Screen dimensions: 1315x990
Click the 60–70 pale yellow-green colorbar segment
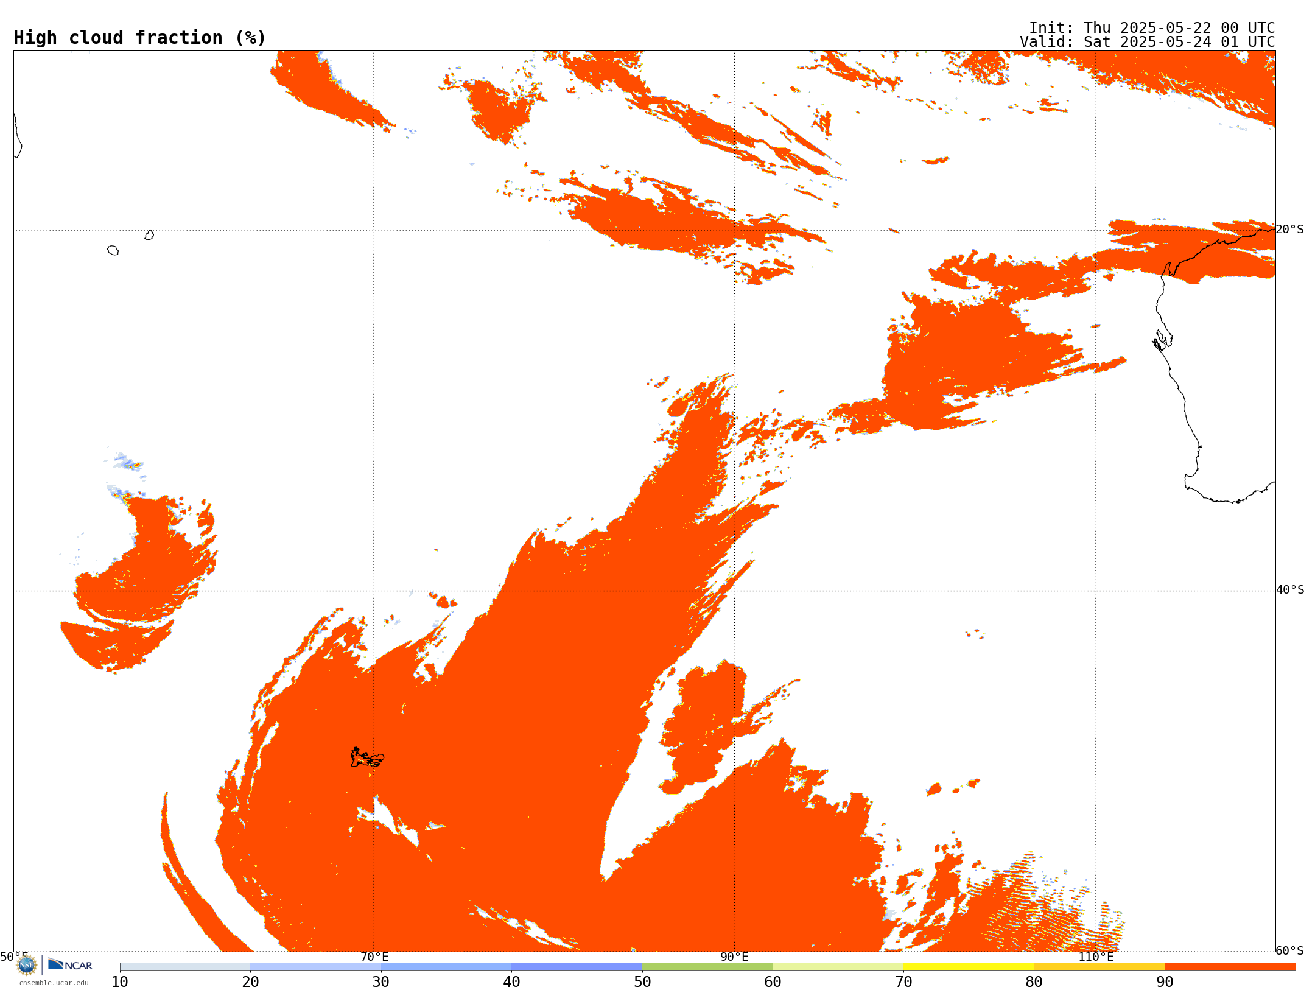coord(838,967)
